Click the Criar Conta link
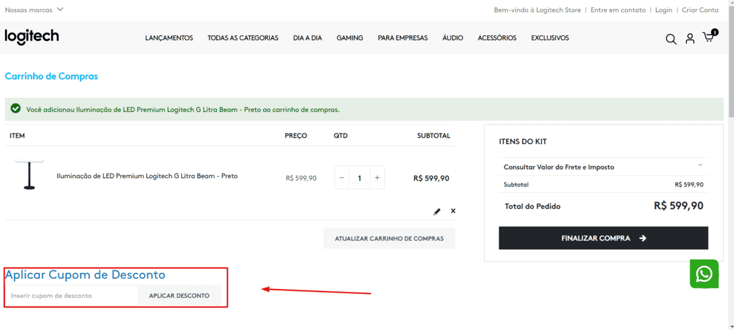This screenshot has height=330, width=734. tap(700, 10)
